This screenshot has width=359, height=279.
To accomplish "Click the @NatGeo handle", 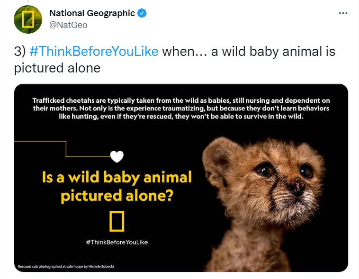I will pyautogui.click(x=68, y=25).
